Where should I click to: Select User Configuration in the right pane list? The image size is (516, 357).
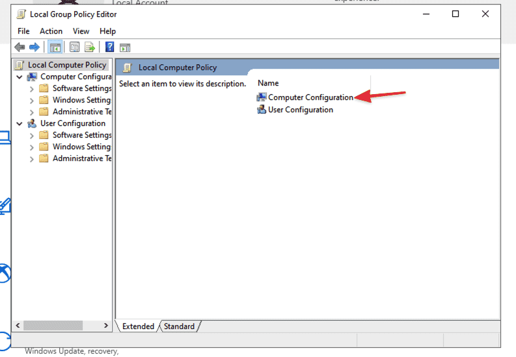tap(300, 110)
